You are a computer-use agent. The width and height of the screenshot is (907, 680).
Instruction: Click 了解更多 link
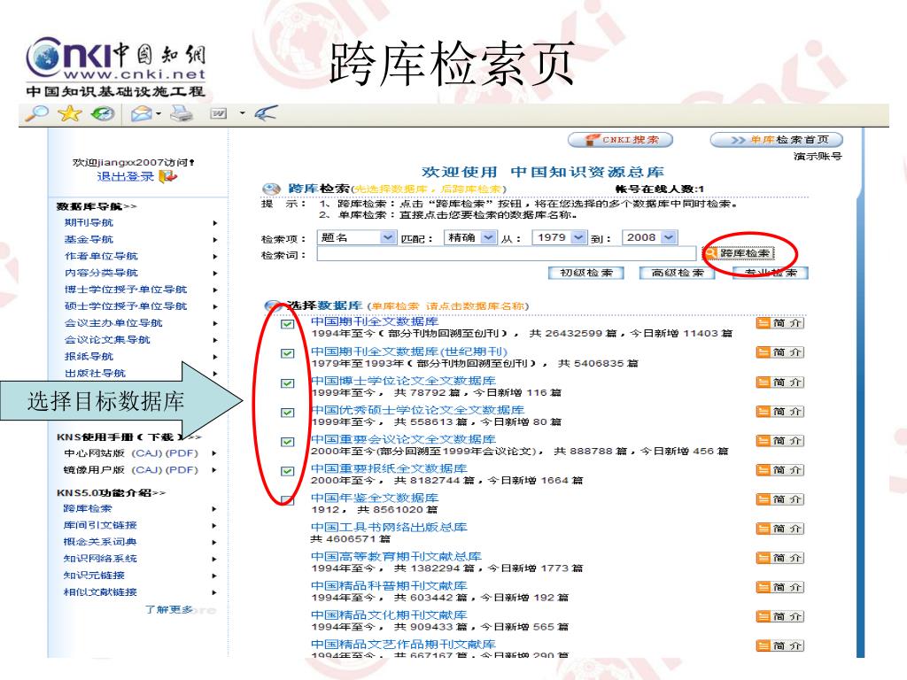(169, 609)
